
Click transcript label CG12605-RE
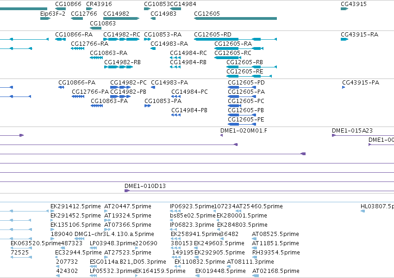(x=245, y=72)
